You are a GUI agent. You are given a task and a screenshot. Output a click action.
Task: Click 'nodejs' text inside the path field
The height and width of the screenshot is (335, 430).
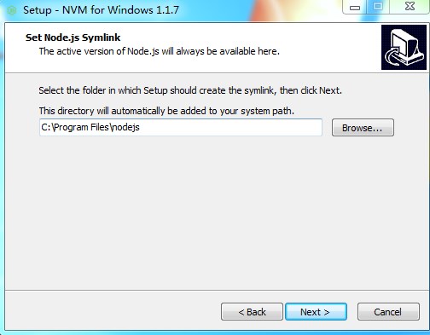point(125,127)
